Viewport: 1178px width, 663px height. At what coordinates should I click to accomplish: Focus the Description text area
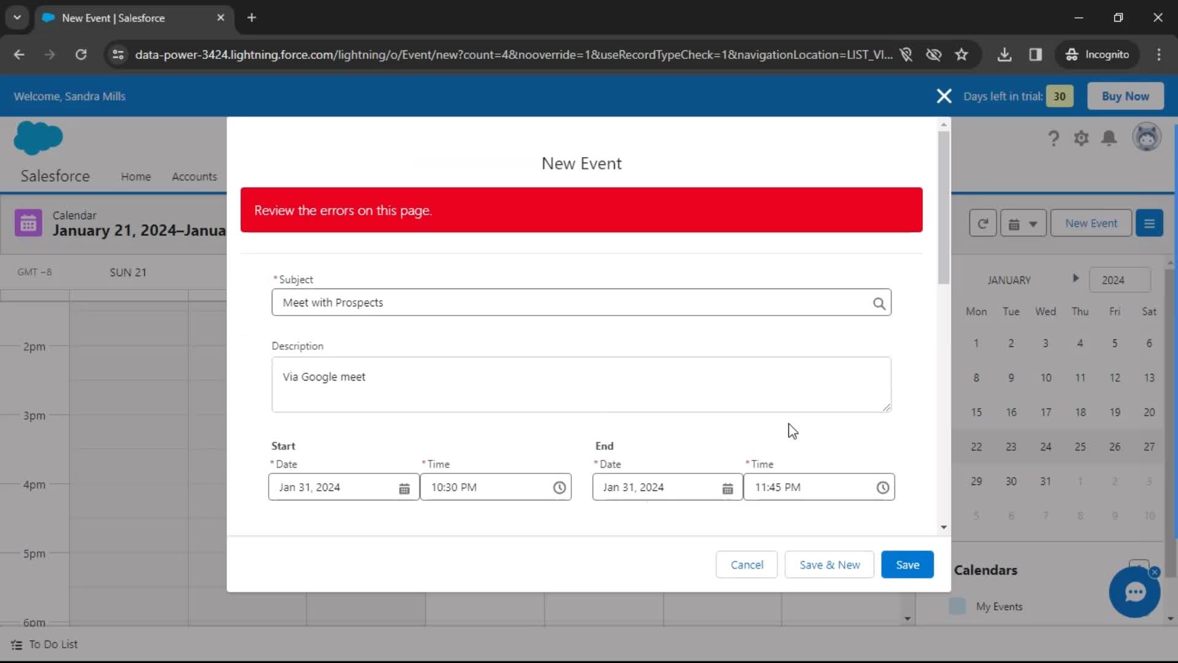pyautogui.click(x=582, y=385)
